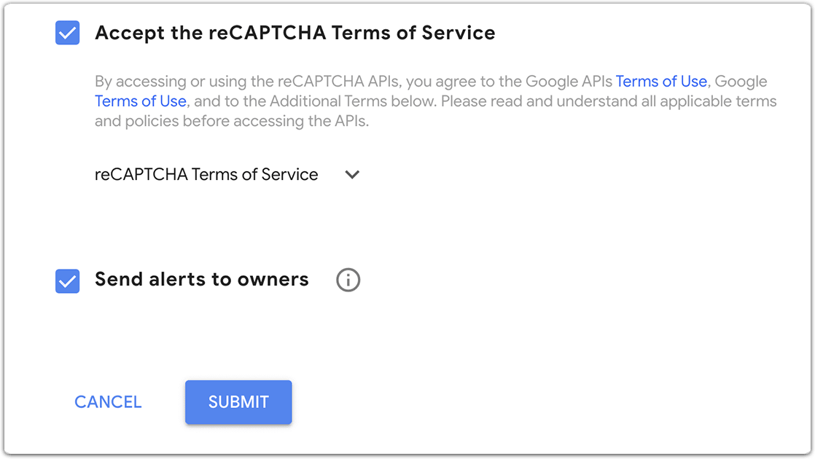
Task: Click the CANCEL text link at bottom
Action: [x=108, y=402]
